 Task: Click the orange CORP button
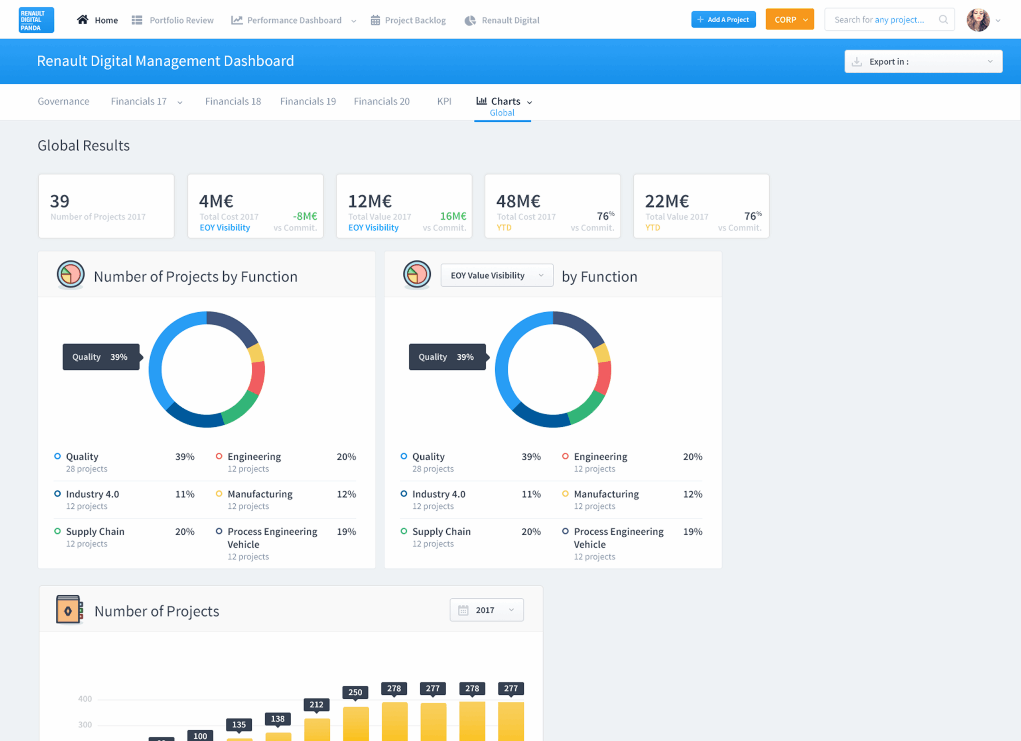pos(789,20)
